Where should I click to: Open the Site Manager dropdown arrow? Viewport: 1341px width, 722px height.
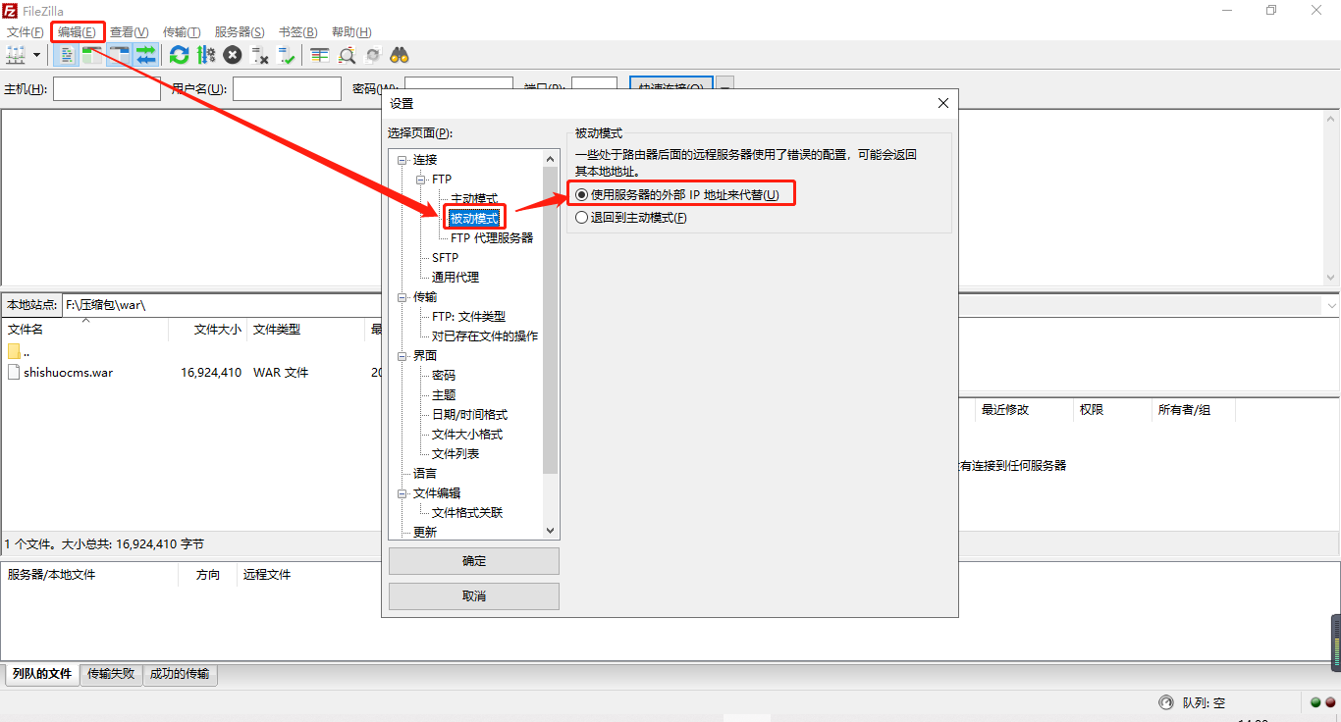click(x=37, y=55)
